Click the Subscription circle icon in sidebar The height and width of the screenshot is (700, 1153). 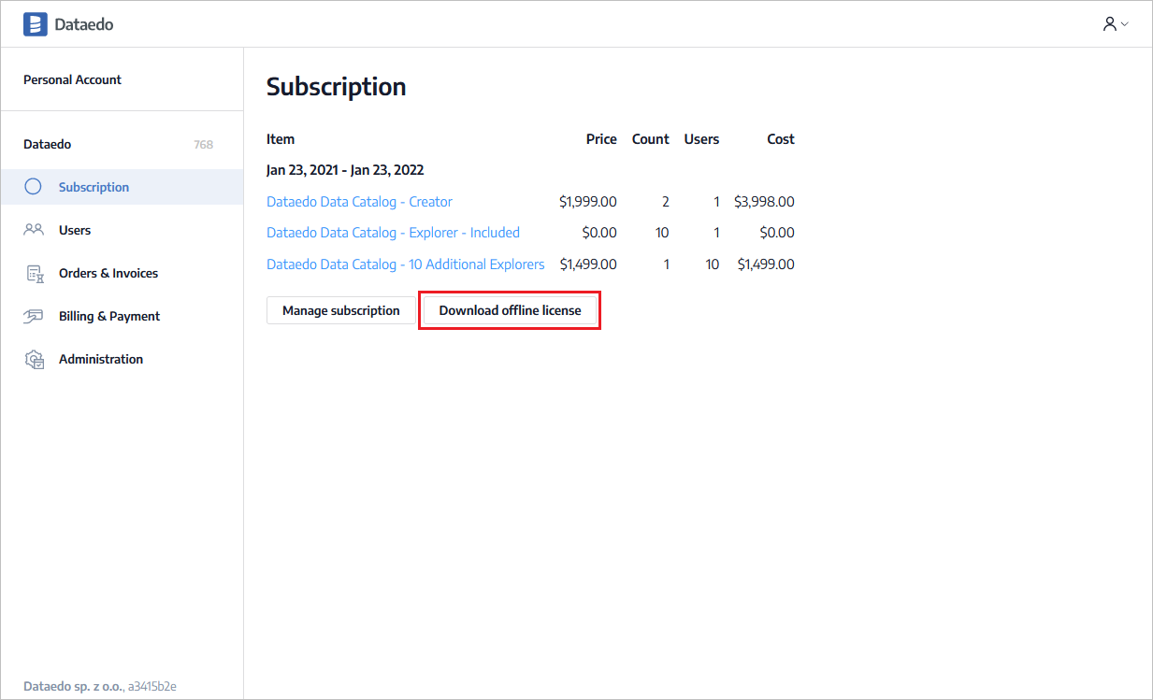click(x=34, y=187)
